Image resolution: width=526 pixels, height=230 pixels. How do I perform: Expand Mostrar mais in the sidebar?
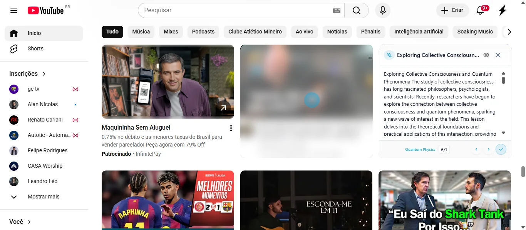[x=43, y=197]
